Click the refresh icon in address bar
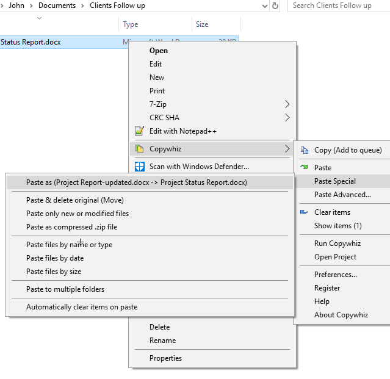390x379 pixels. [275, 5]
